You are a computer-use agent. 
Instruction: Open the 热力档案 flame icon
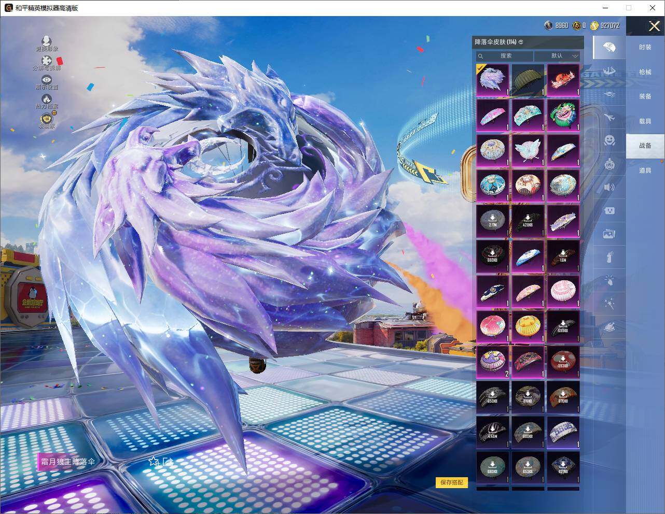[47, 99]
